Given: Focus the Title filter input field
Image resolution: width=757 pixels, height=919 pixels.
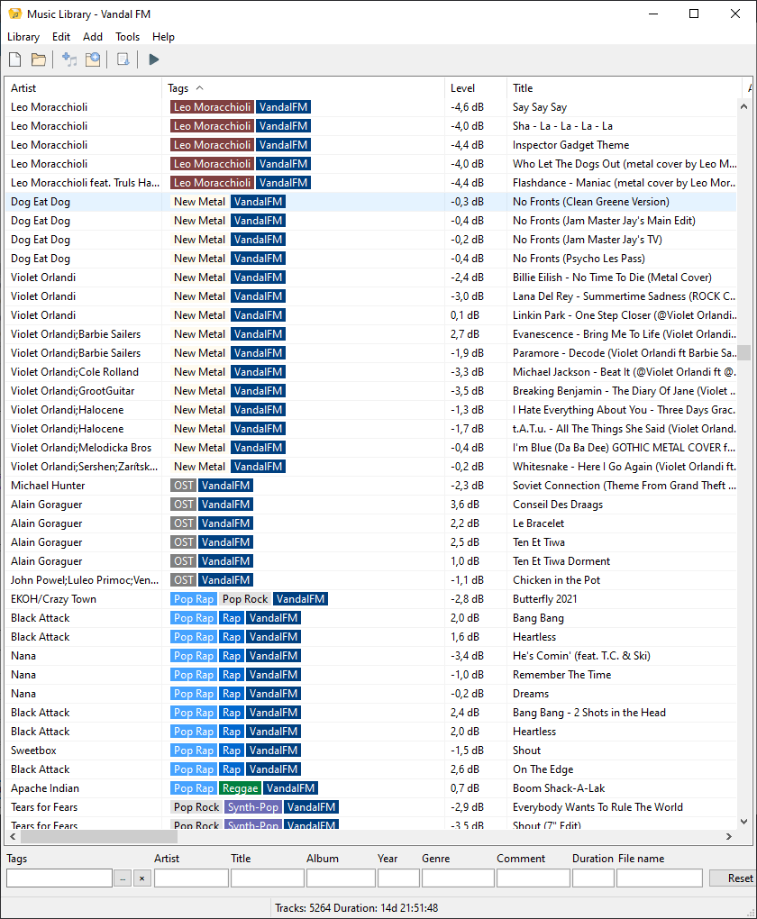Looking at the screenshot, I should [268, 878].
